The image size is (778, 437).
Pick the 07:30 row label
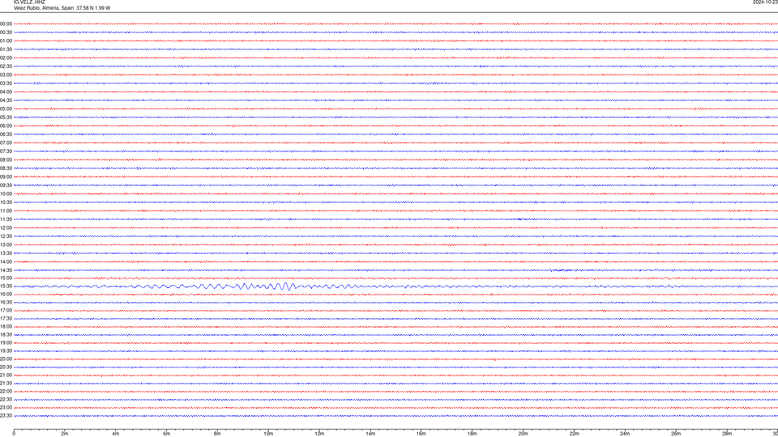tap(6, 151)
